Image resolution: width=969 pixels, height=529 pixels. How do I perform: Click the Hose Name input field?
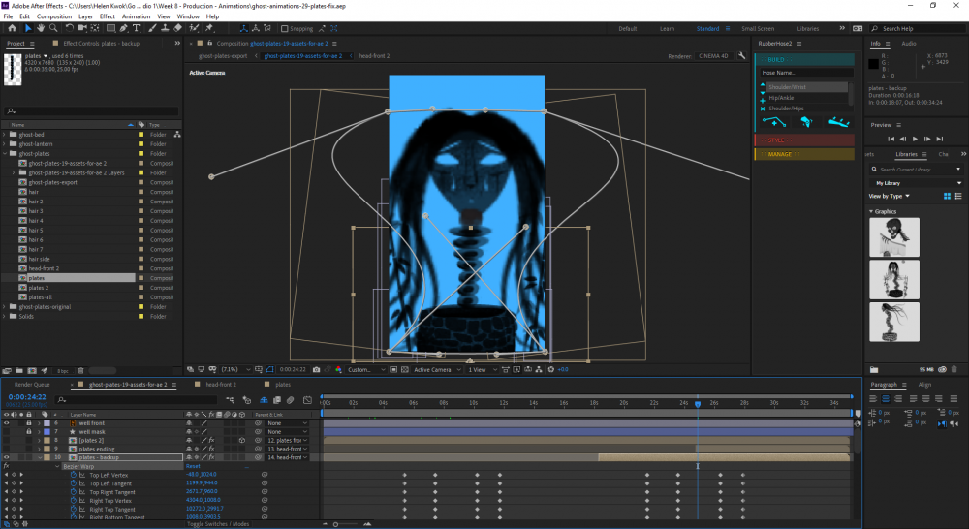(806, 73)
